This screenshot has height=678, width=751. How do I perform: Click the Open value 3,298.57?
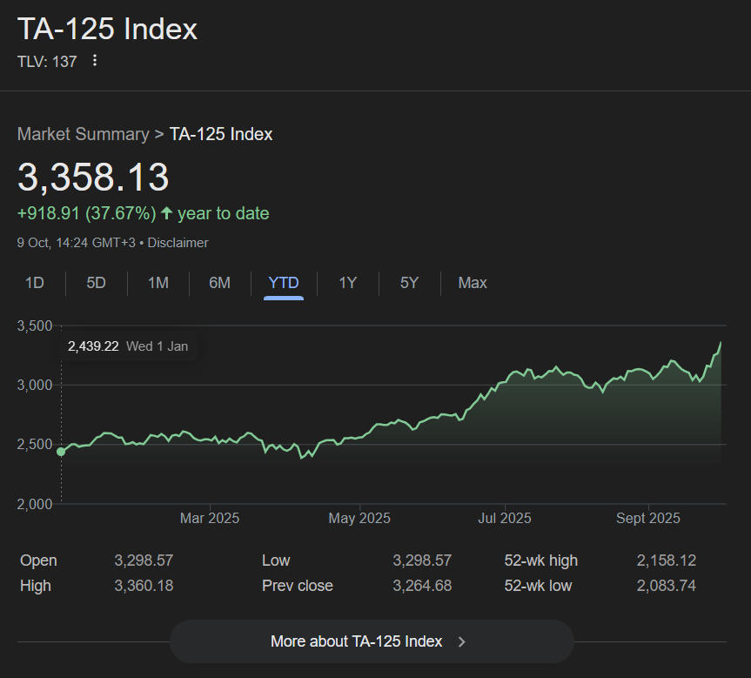[144, 561]
